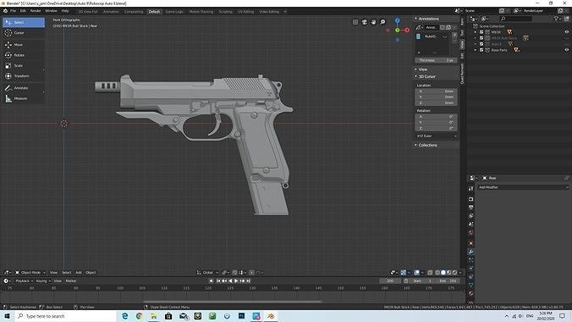Select the Transform tool
This screenshot has height=322, width=572.
coord(24,76)
